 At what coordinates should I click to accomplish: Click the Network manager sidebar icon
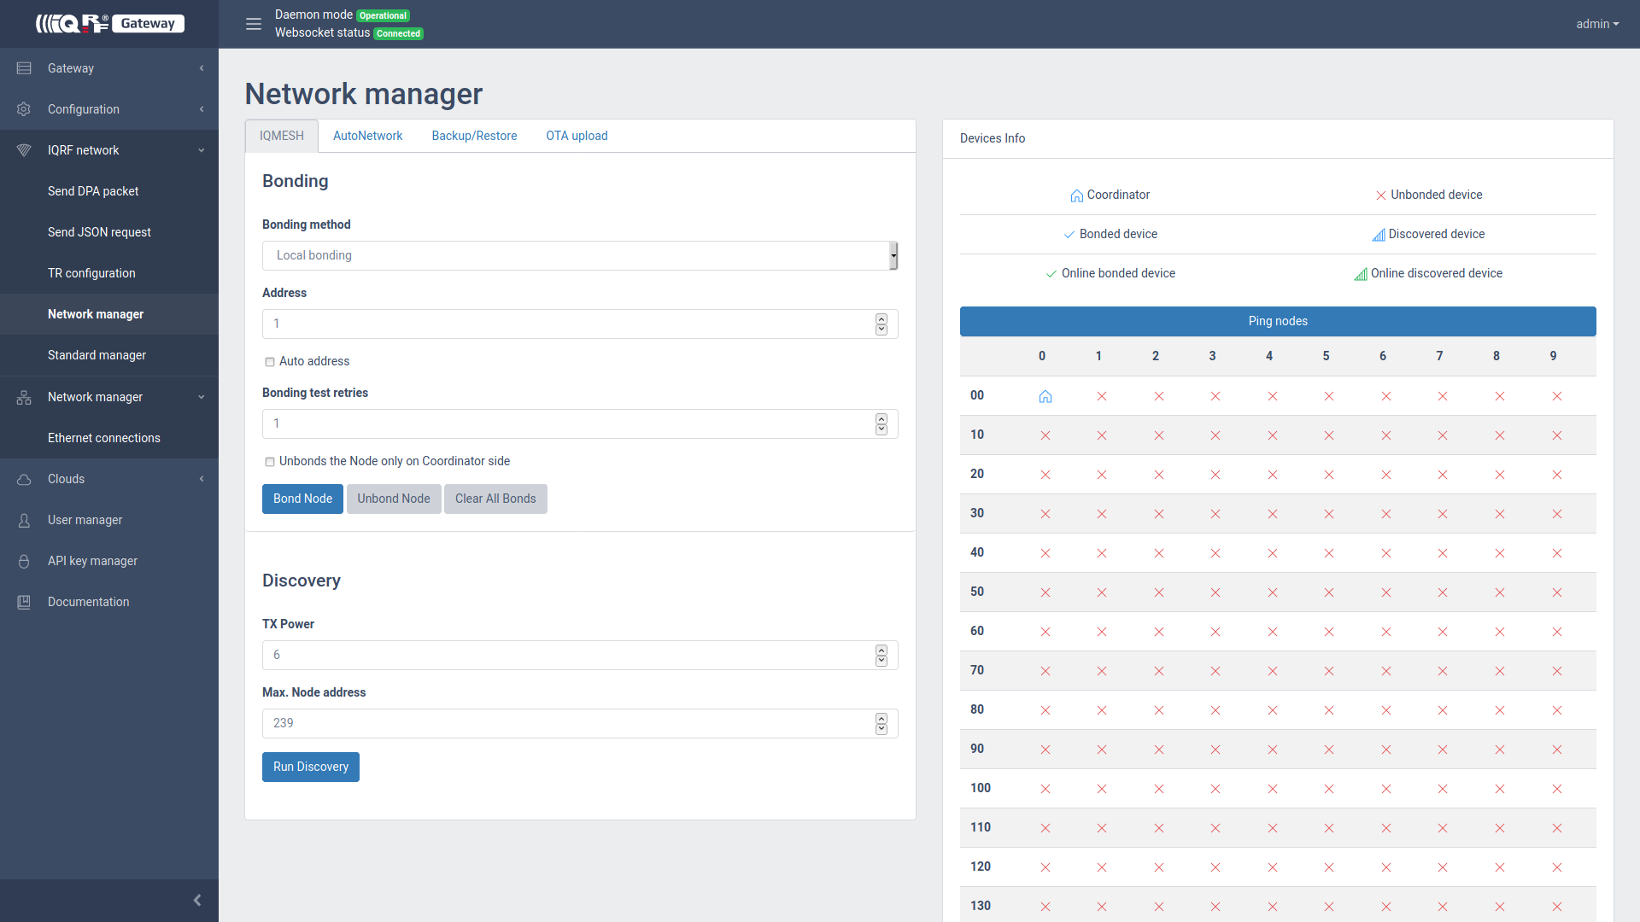click(25, 396)
